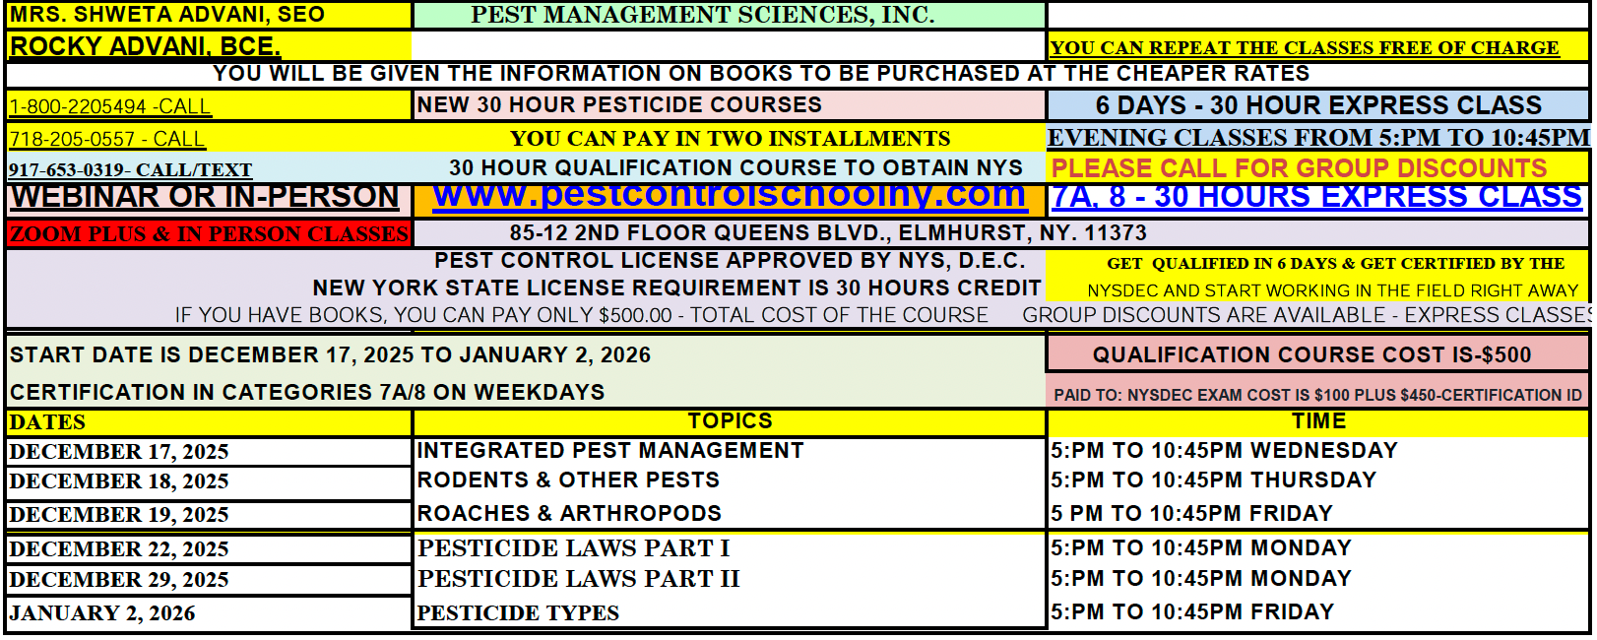Select the 'New 30 Hour Pesticide Courses' cell
This screenshot has width=1597, height=640.
(730, 104)
